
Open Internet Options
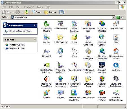coord(102,40)
